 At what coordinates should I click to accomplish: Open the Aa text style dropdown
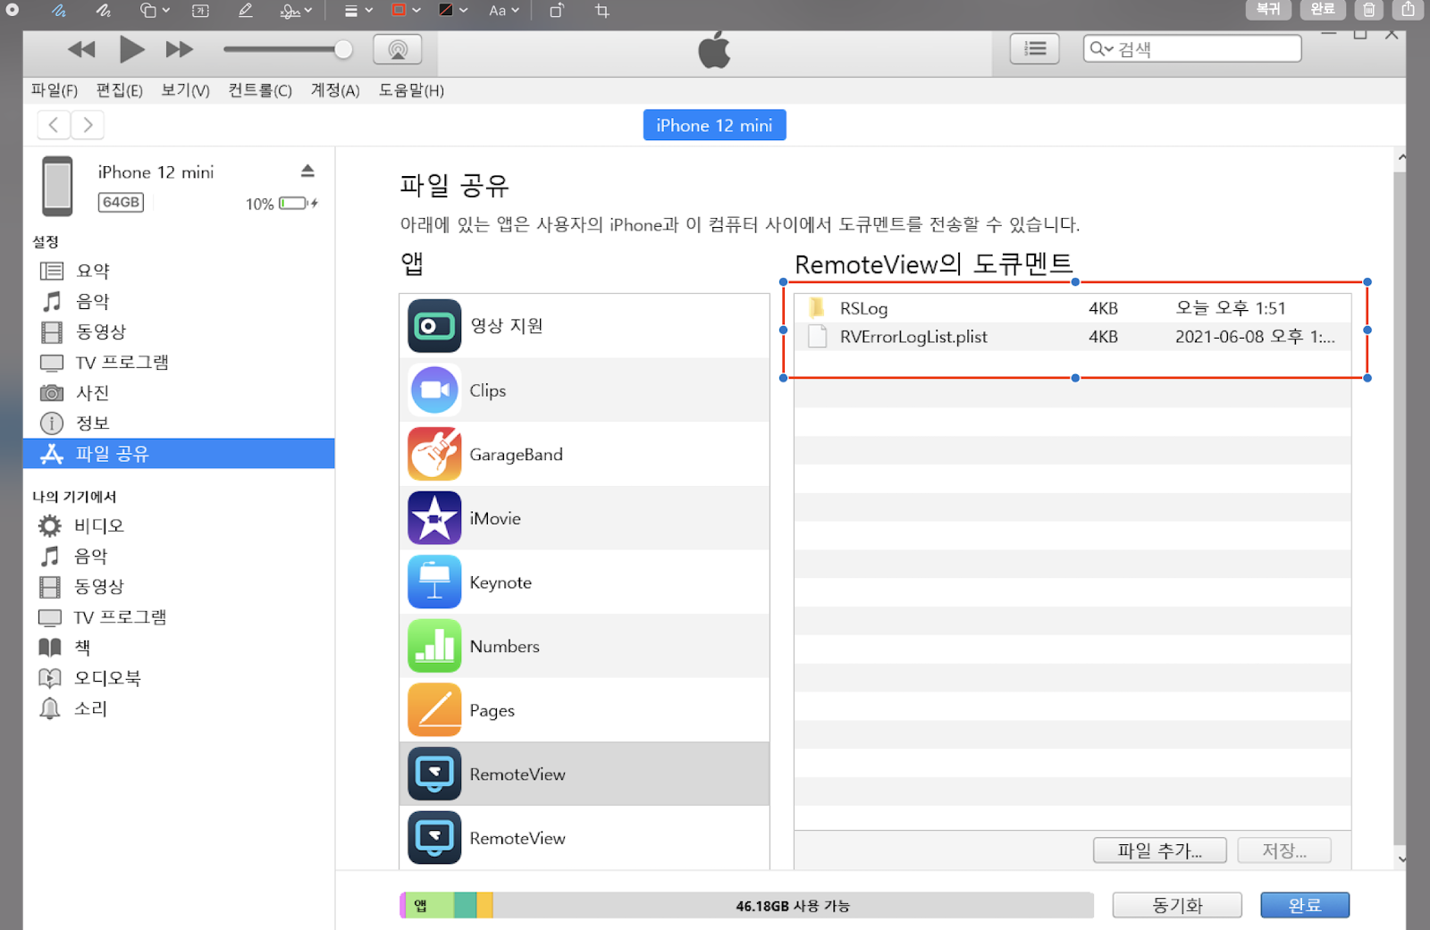coord(503,11)
